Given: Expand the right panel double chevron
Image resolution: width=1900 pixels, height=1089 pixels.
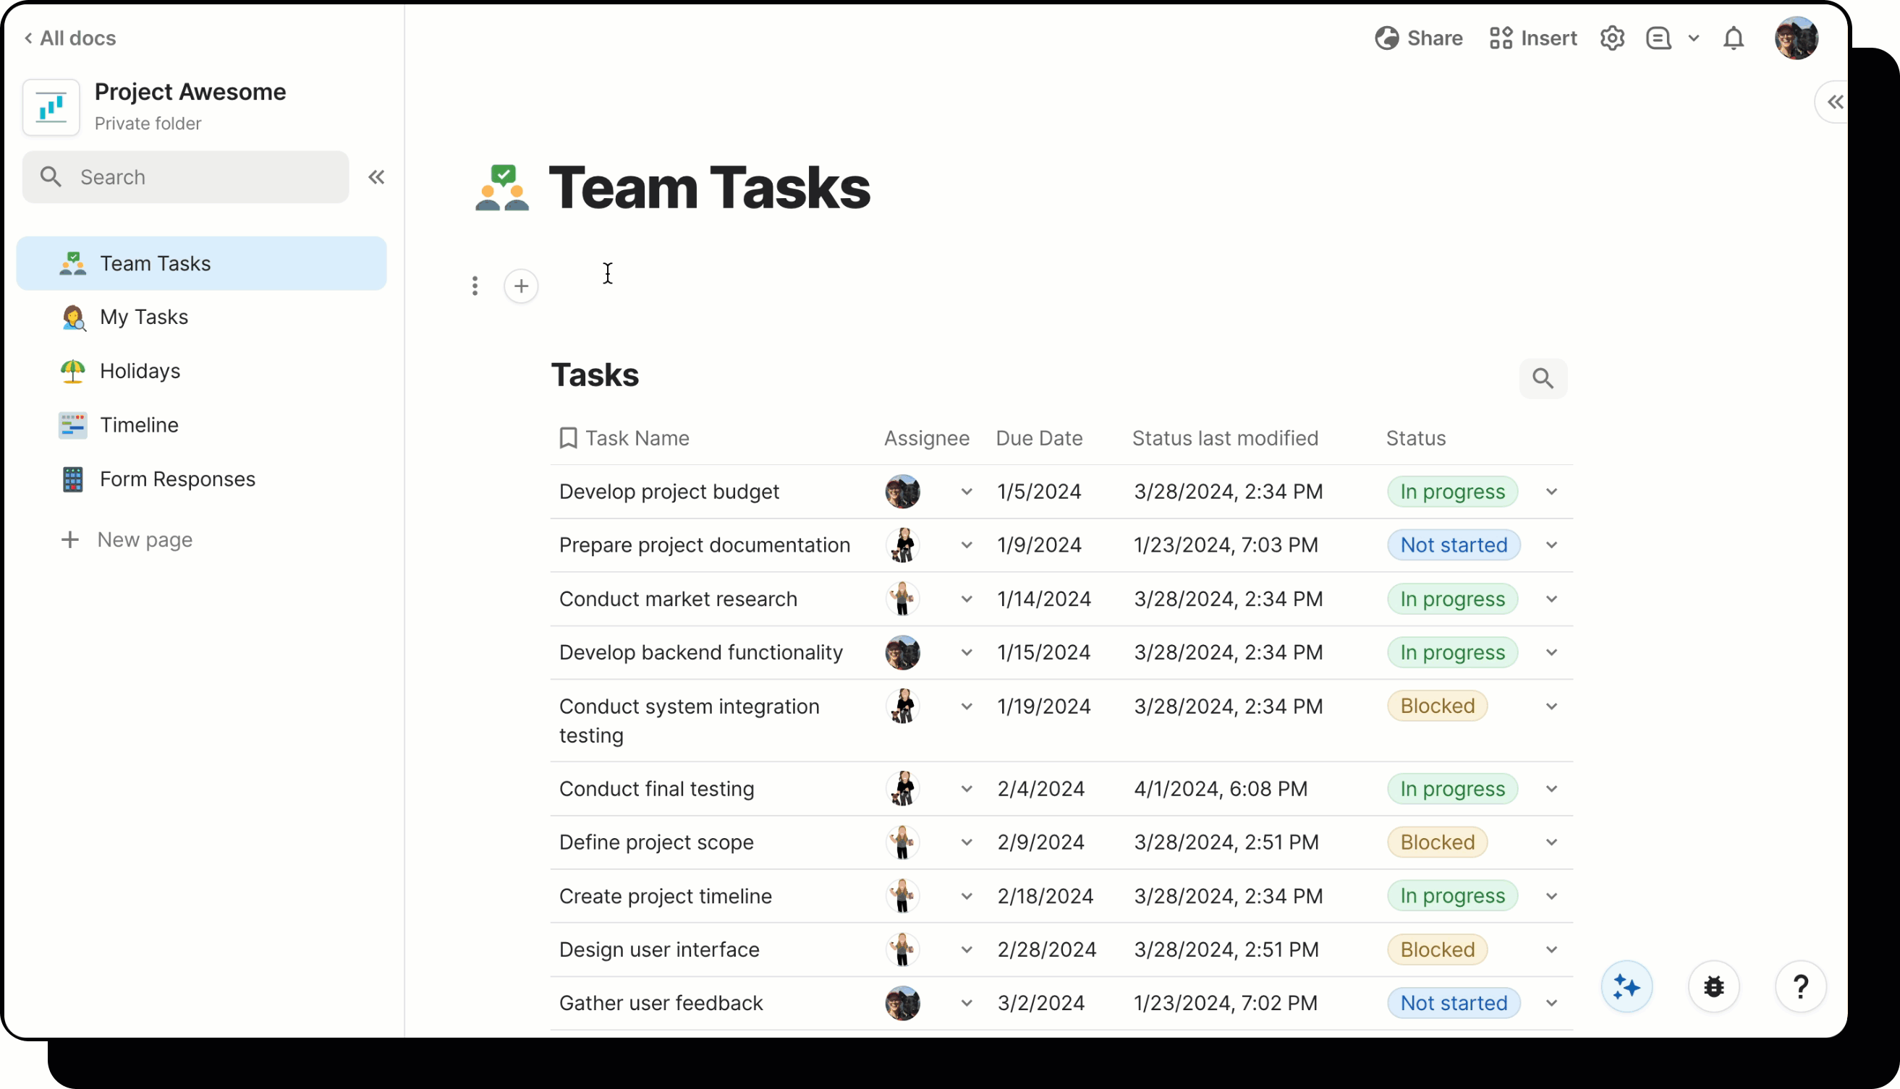Looking at the screenshot, I should [1835, 102].
